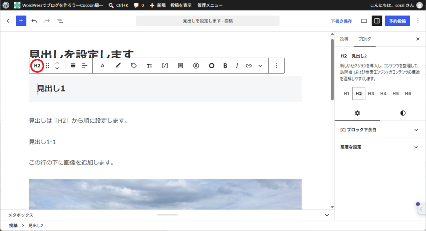Switch to the 投稿 sidebar tab
Screen dimensions: 426x231
click(x=344, y=39)
